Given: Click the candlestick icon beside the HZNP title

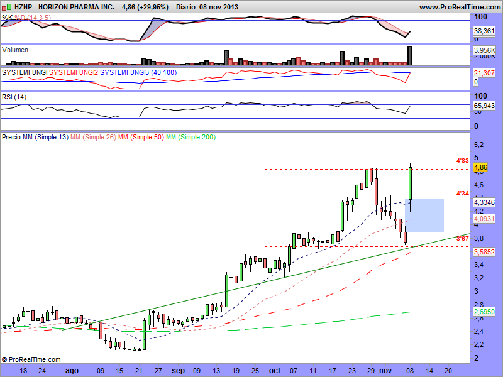Looking at the screenshot, I should click(7, 7).
